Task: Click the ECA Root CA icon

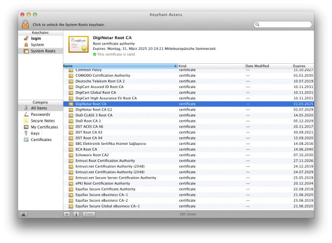Action: (71, 150)
